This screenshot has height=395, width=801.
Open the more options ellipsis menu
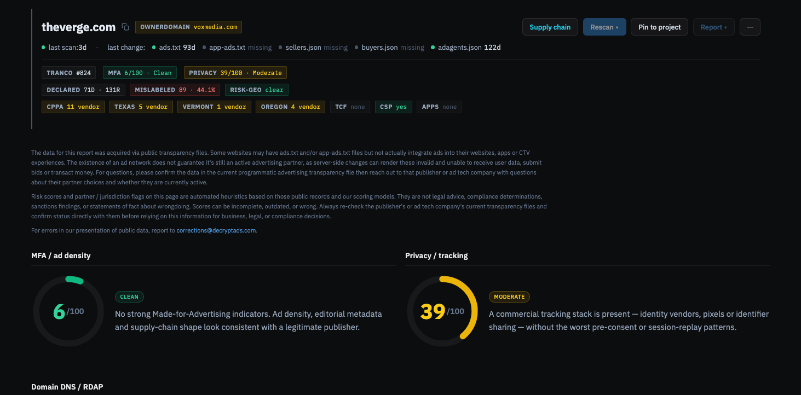click(x=750, y=27)
